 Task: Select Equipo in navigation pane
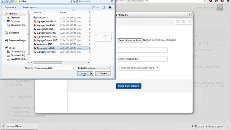tap(12, 48)
